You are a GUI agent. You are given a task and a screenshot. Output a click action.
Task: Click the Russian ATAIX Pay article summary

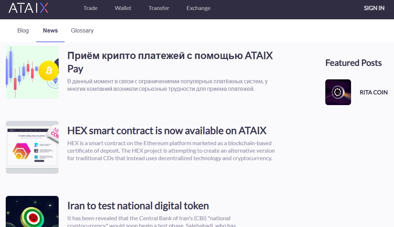click(x=167, y=85)
